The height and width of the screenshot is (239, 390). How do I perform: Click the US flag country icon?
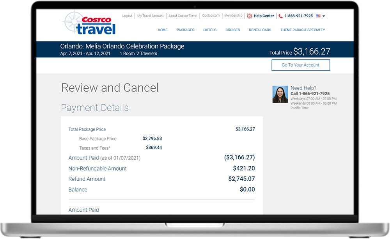tap(318, 16)
